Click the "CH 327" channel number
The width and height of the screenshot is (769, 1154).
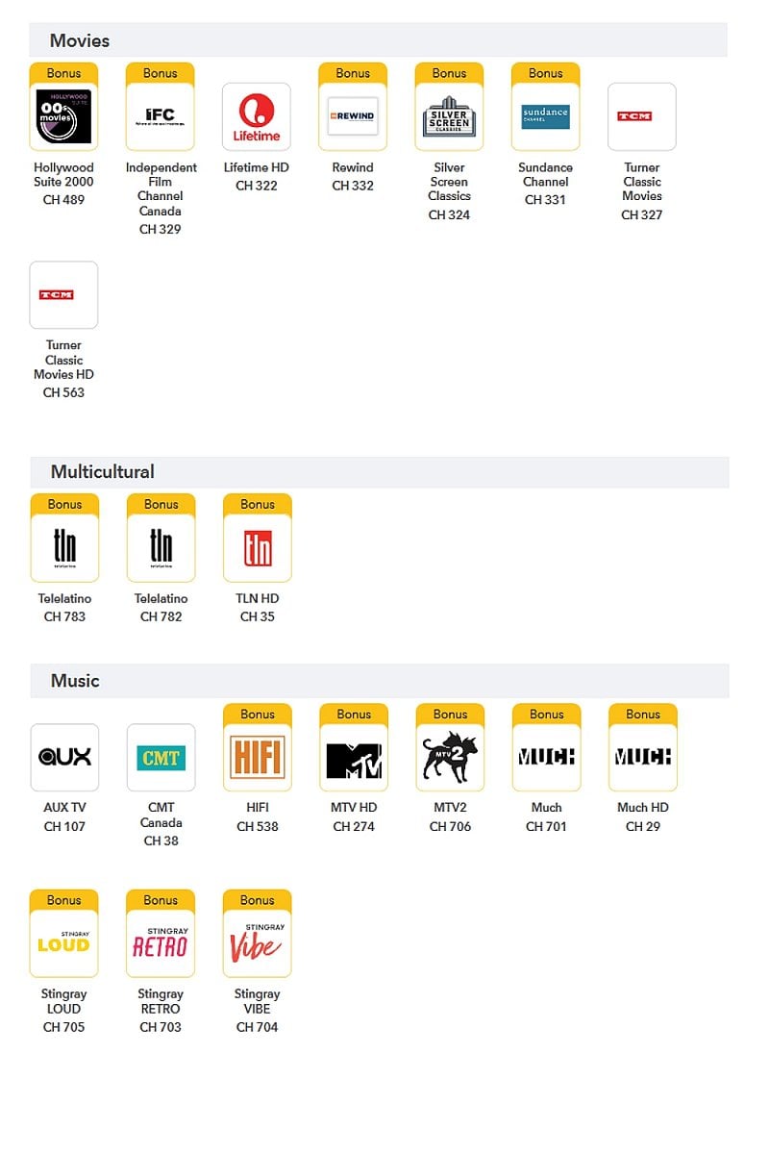tap(642, 214)
